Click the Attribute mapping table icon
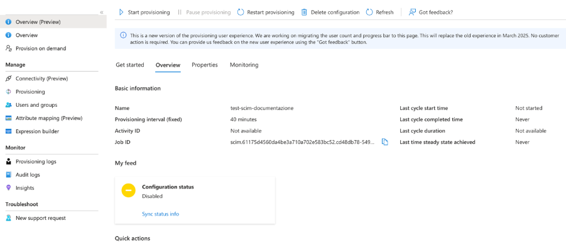 pyautogui.click(x=9, y=118)
